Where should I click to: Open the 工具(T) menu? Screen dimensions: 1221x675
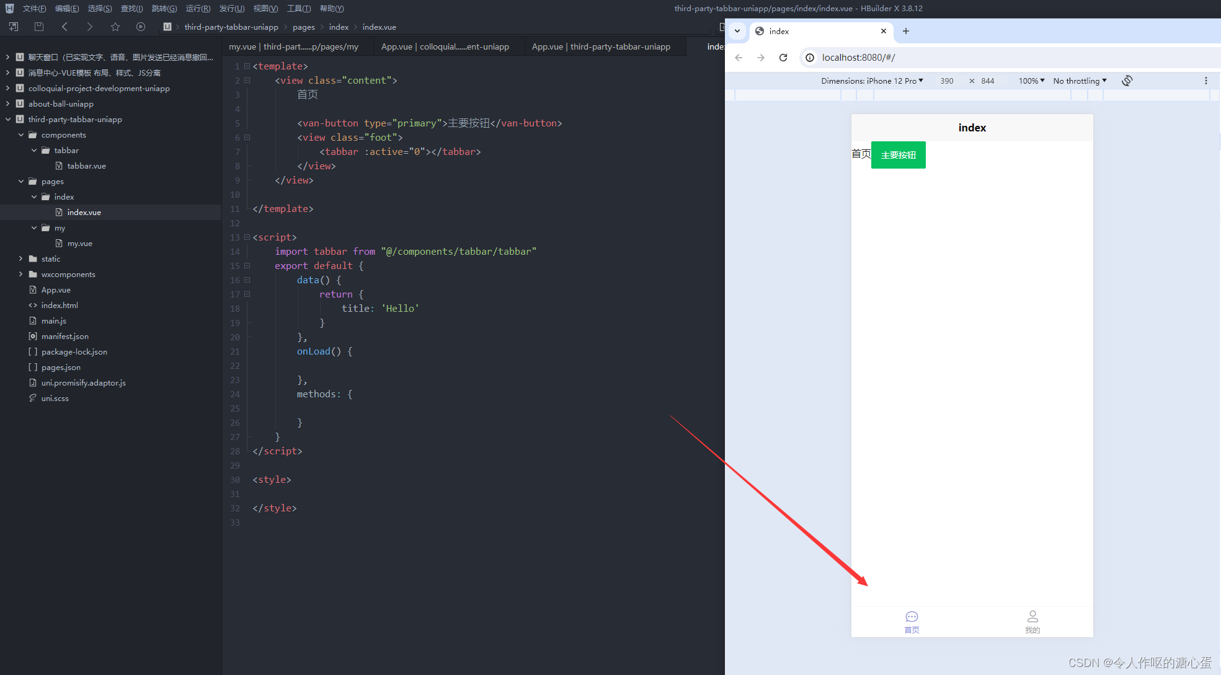coord(299,8)
